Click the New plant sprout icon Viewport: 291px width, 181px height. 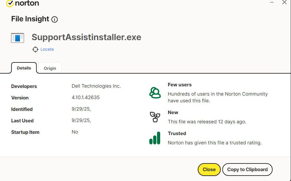155,117
